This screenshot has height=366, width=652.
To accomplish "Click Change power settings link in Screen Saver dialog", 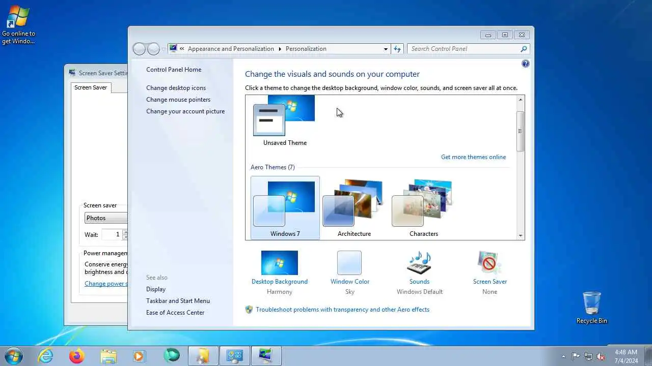I will tap(106, 284).
